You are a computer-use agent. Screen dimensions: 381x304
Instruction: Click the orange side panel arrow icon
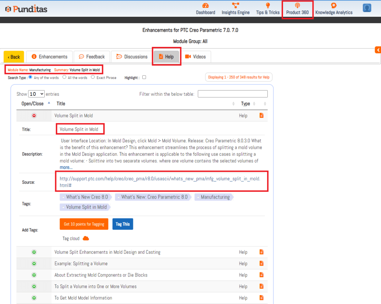(378, 50)
